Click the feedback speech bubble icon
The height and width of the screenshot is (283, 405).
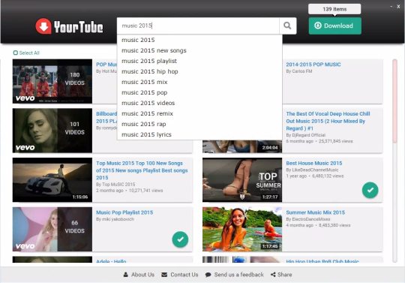[x=208, y=275]
